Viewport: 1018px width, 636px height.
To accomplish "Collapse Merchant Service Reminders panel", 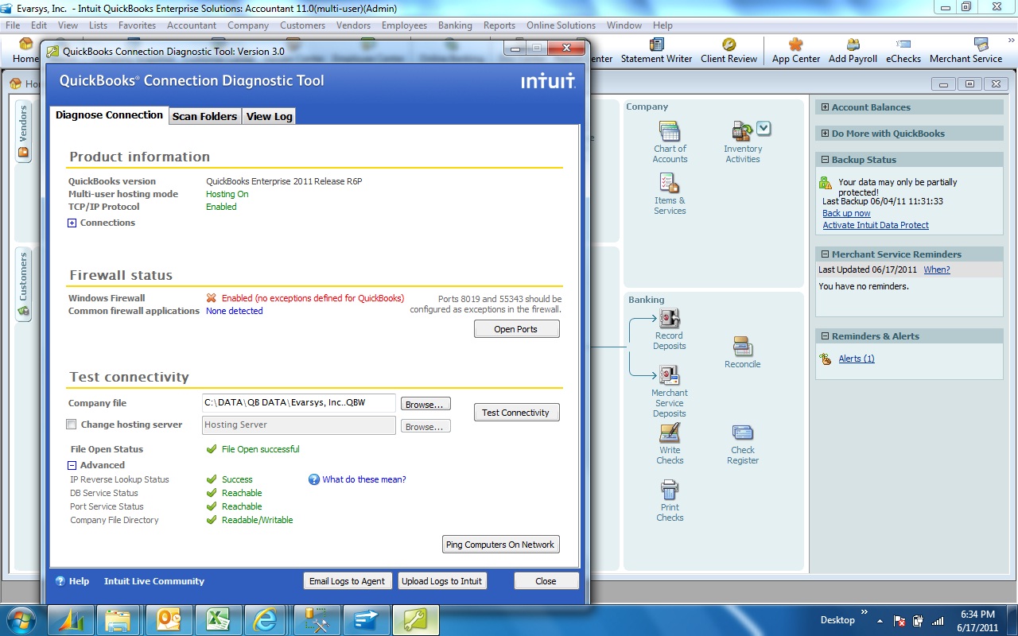I will [825, 254].
